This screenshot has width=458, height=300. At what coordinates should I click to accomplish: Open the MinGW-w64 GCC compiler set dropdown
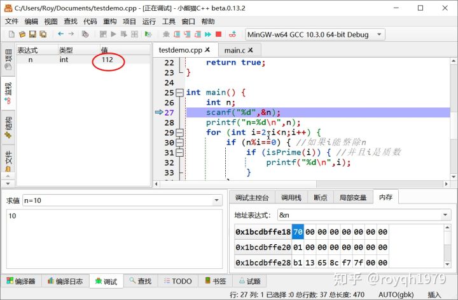315,34
